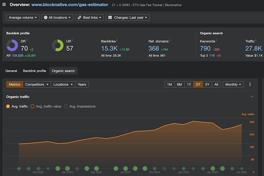Click the update marker above Jan 2024

184,168
